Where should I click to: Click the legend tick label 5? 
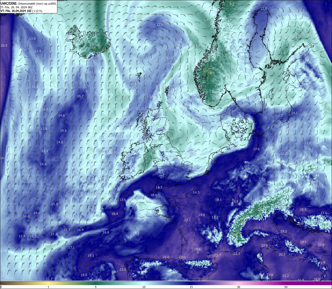(96, 287)
